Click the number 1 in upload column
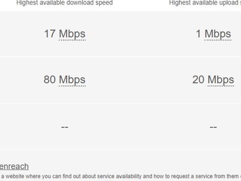This screenshot has height=181, width=241. pos(198,34)
